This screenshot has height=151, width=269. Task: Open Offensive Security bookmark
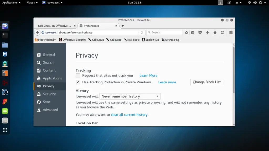[x=73, y=40]
